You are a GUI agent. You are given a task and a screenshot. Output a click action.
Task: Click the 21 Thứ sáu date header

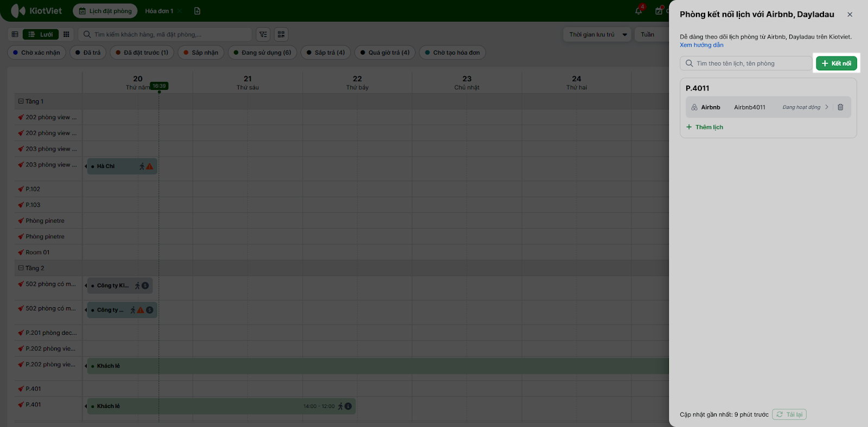[247, 82]
